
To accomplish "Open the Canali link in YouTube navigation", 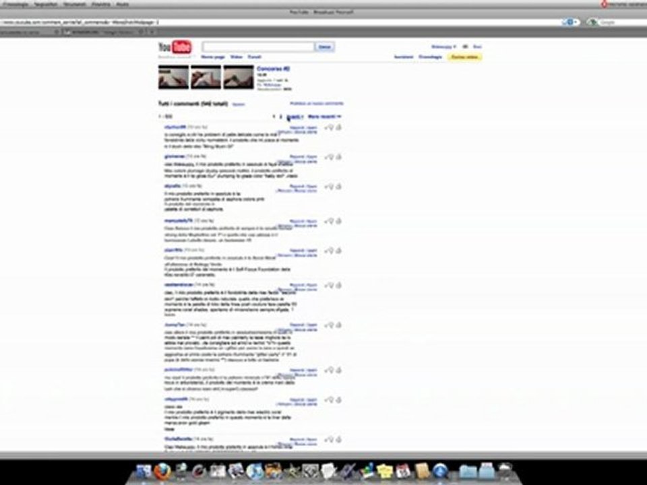I will (x=255, y=57).
